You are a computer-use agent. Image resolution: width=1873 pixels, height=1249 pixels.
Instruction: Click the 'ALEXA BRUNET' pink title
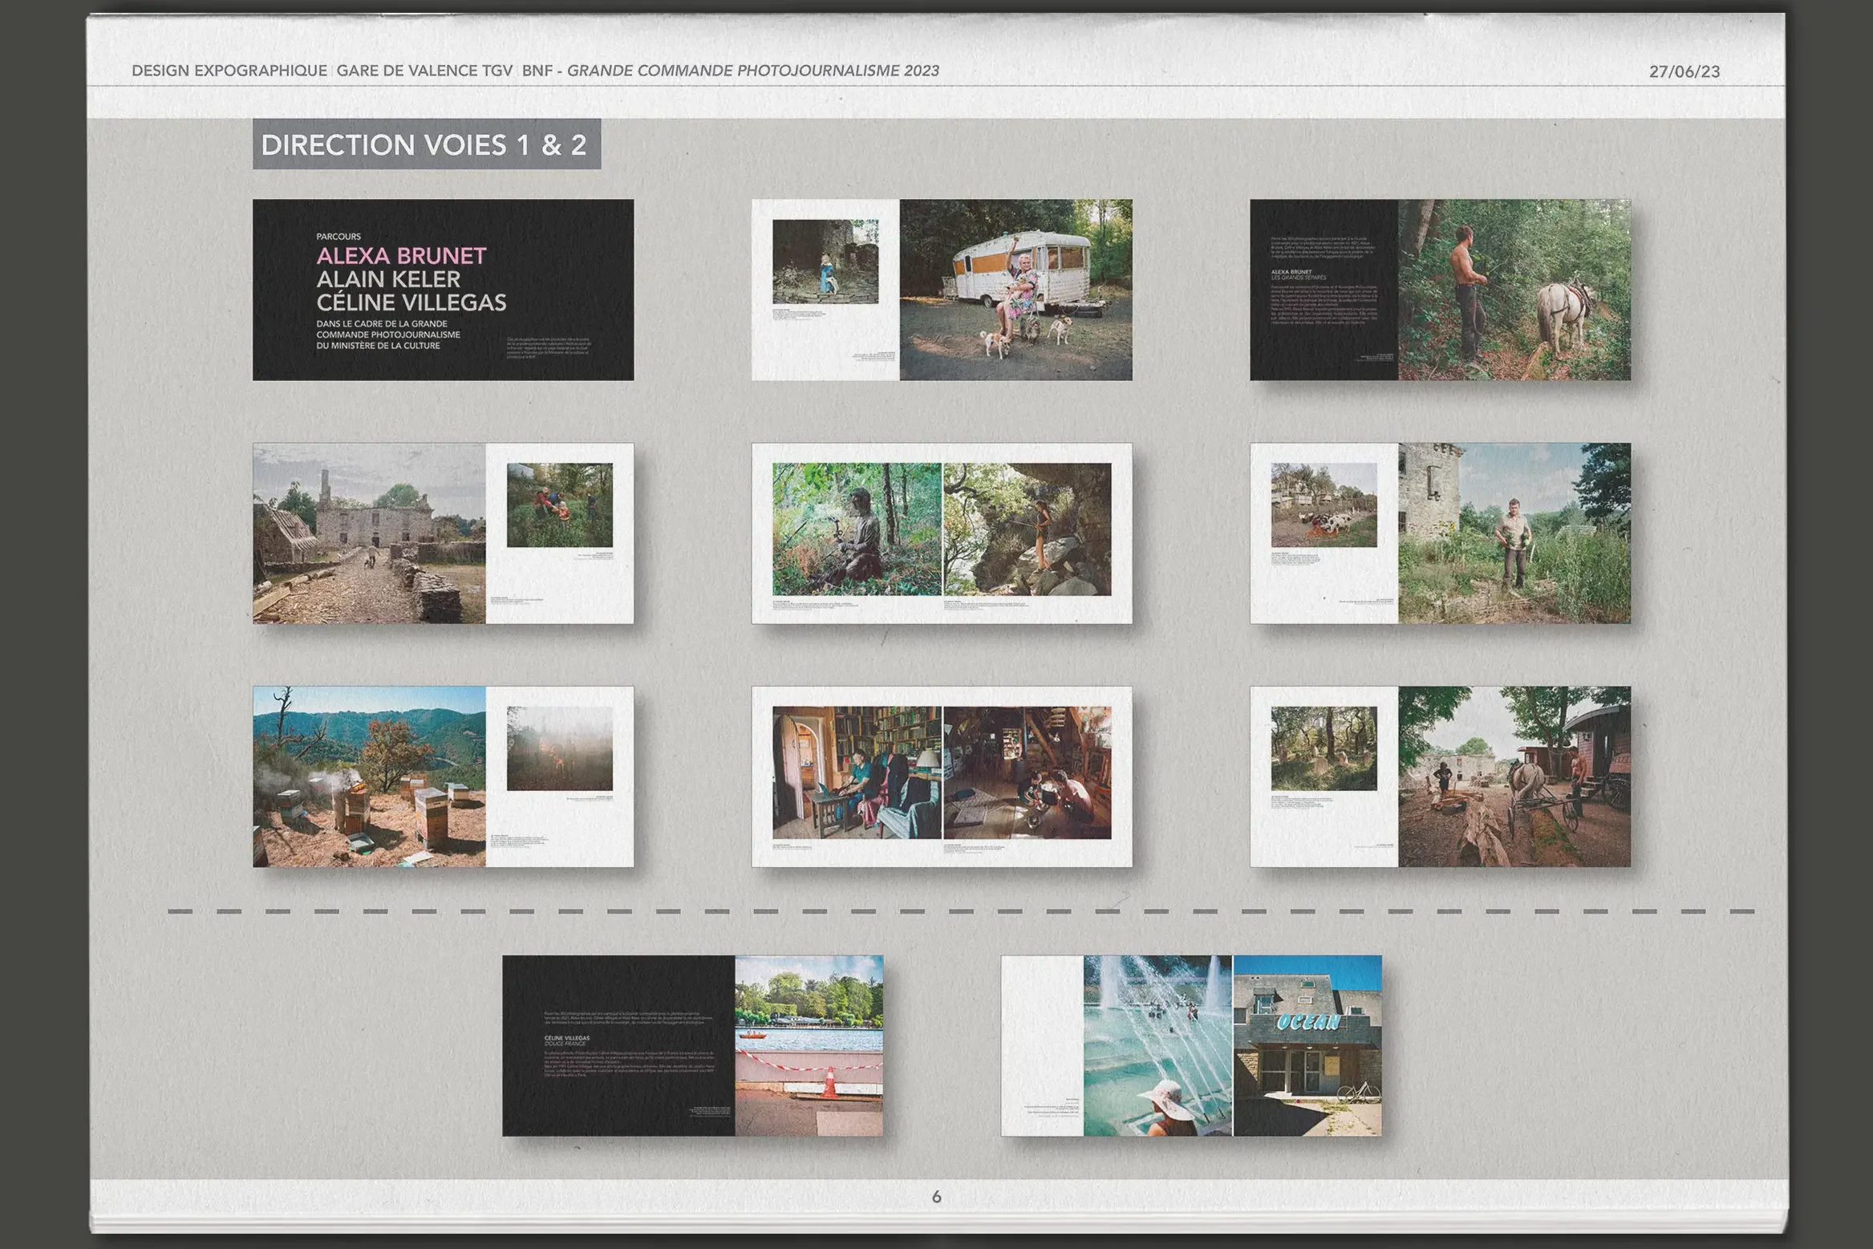401,256
